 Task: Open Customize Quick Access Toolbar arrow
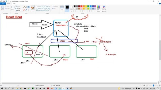point(10,1)
